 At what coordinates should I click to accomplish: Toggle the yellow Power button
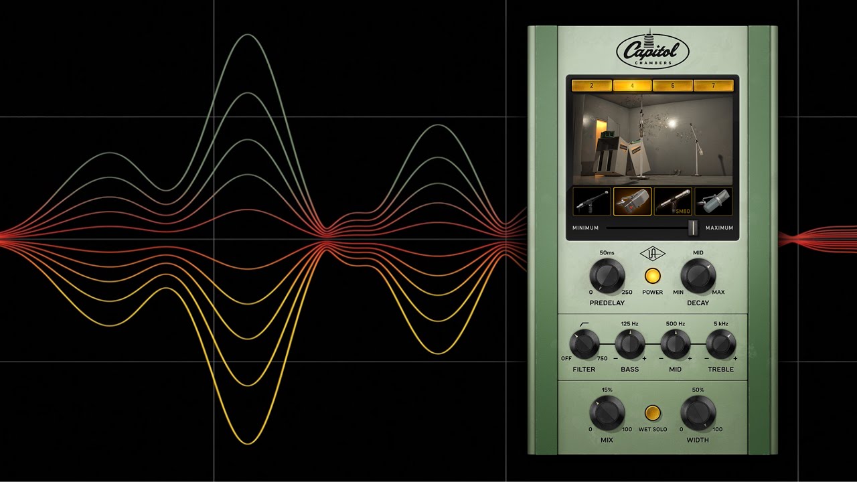652,276
